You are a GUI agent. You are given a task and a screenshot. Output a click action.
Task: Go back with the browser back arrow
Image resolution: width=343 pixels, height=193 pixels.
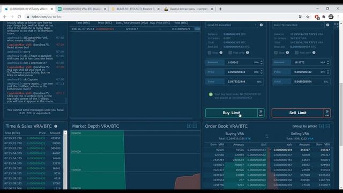coord(5,17)
